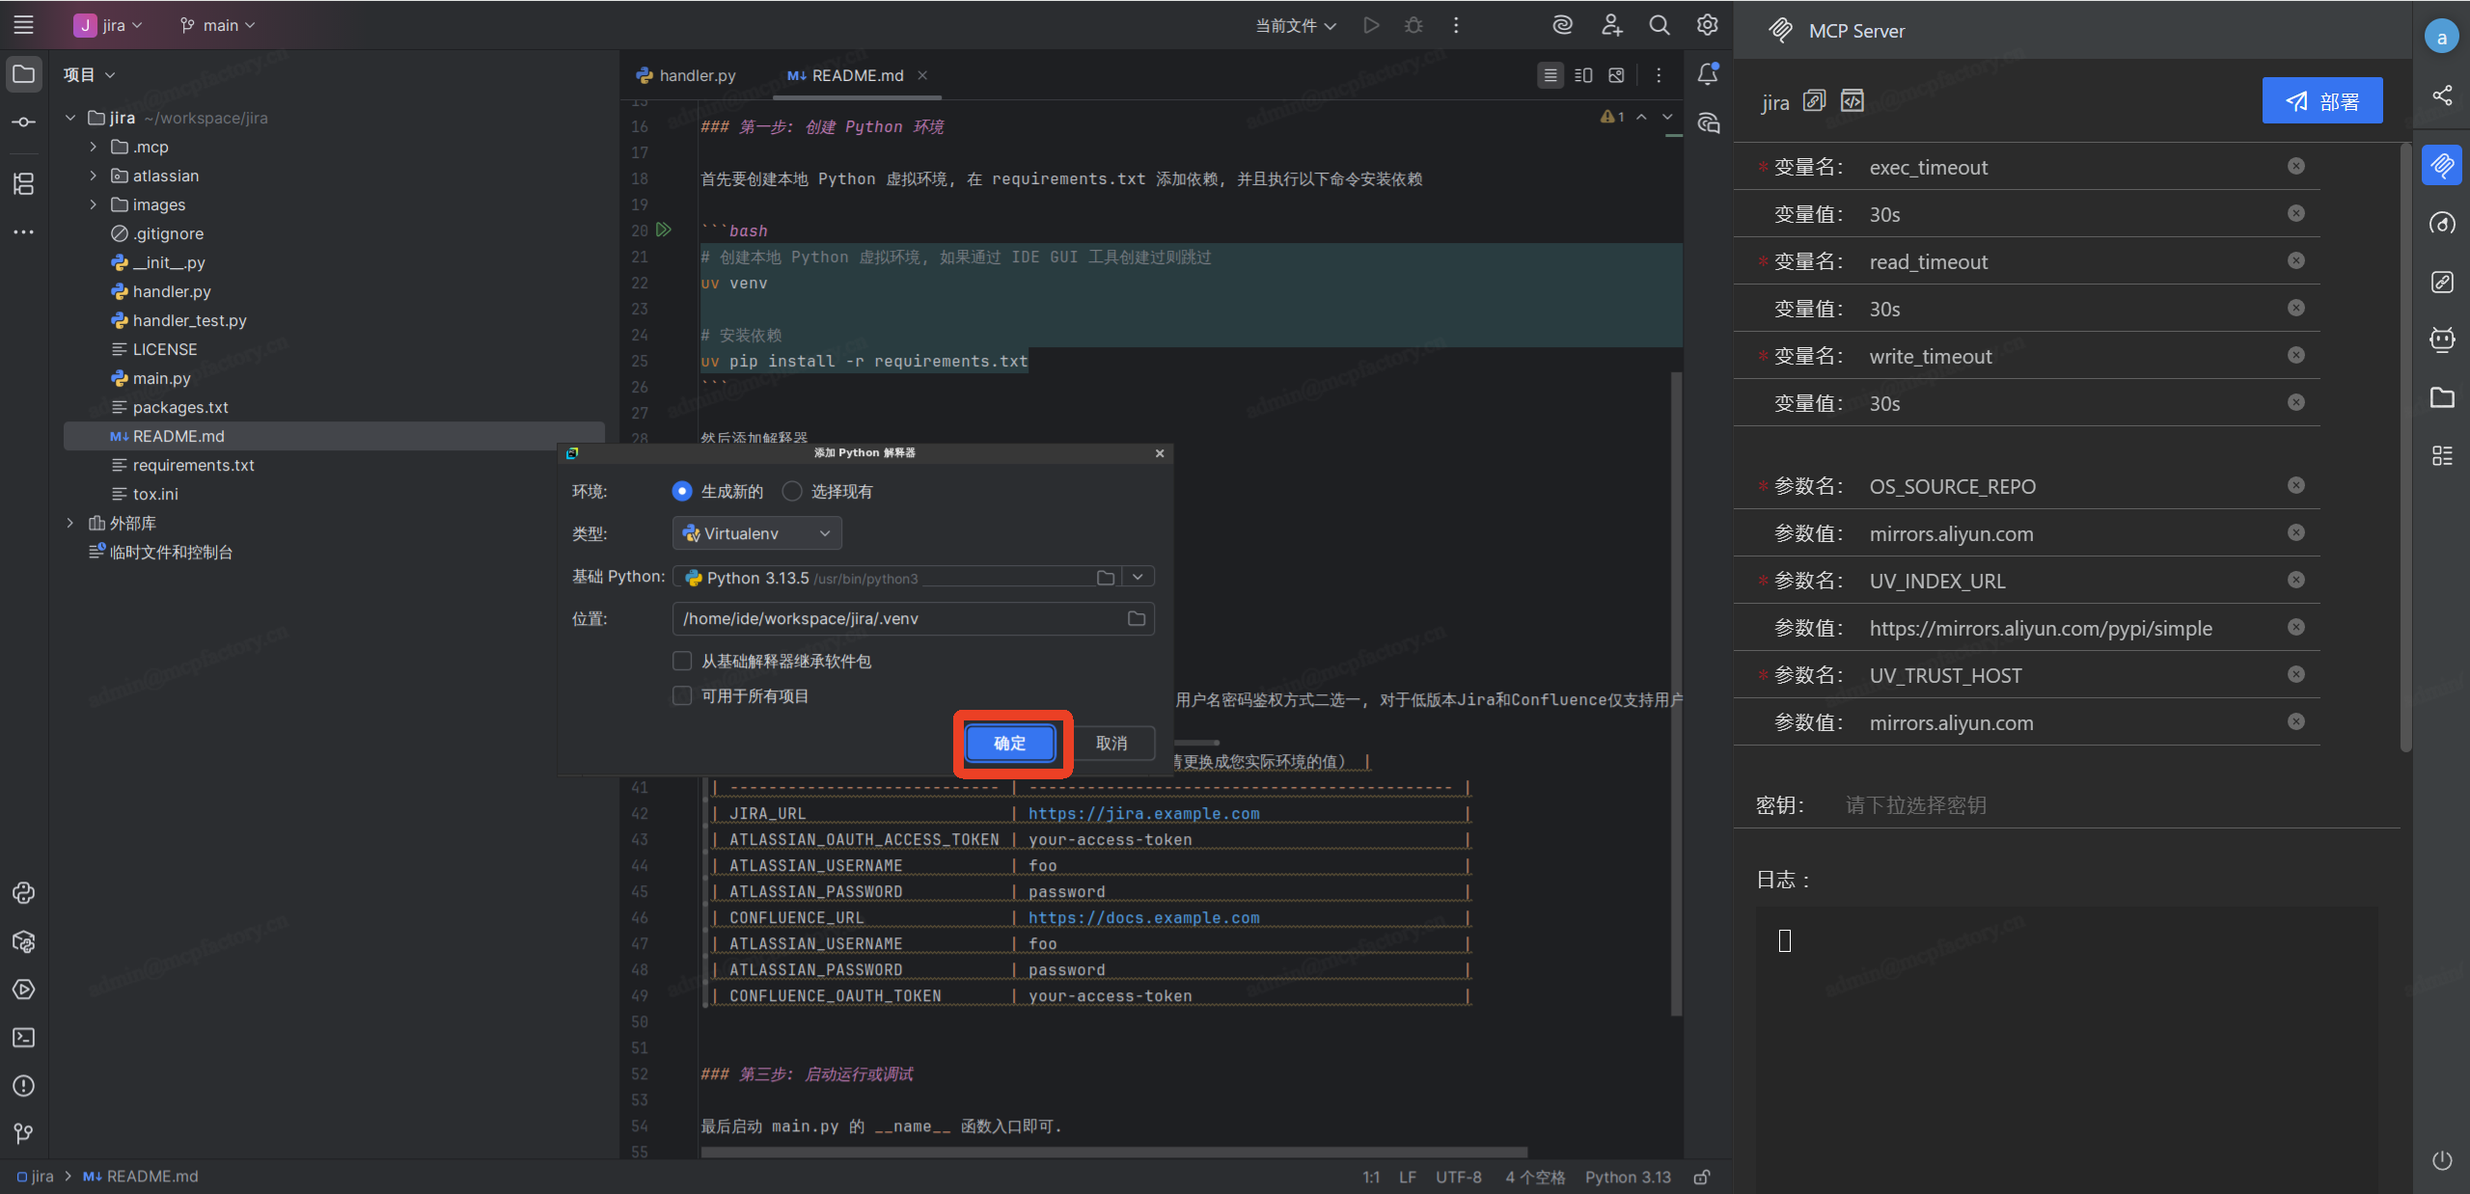The height and width of the screenshot is (1194, 2470).
Task: Open the hamburger main menu
Action: coord(24,26)
